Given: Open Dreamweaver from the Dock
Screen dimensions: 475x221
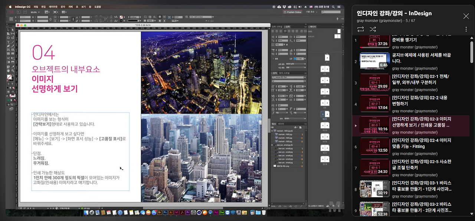Looking at the screenshot, I should [222, 212].
